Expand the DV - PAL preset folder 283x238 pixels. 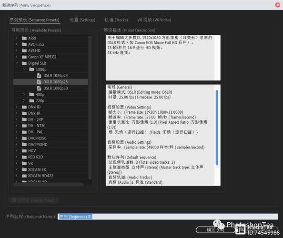coord(16,132)
